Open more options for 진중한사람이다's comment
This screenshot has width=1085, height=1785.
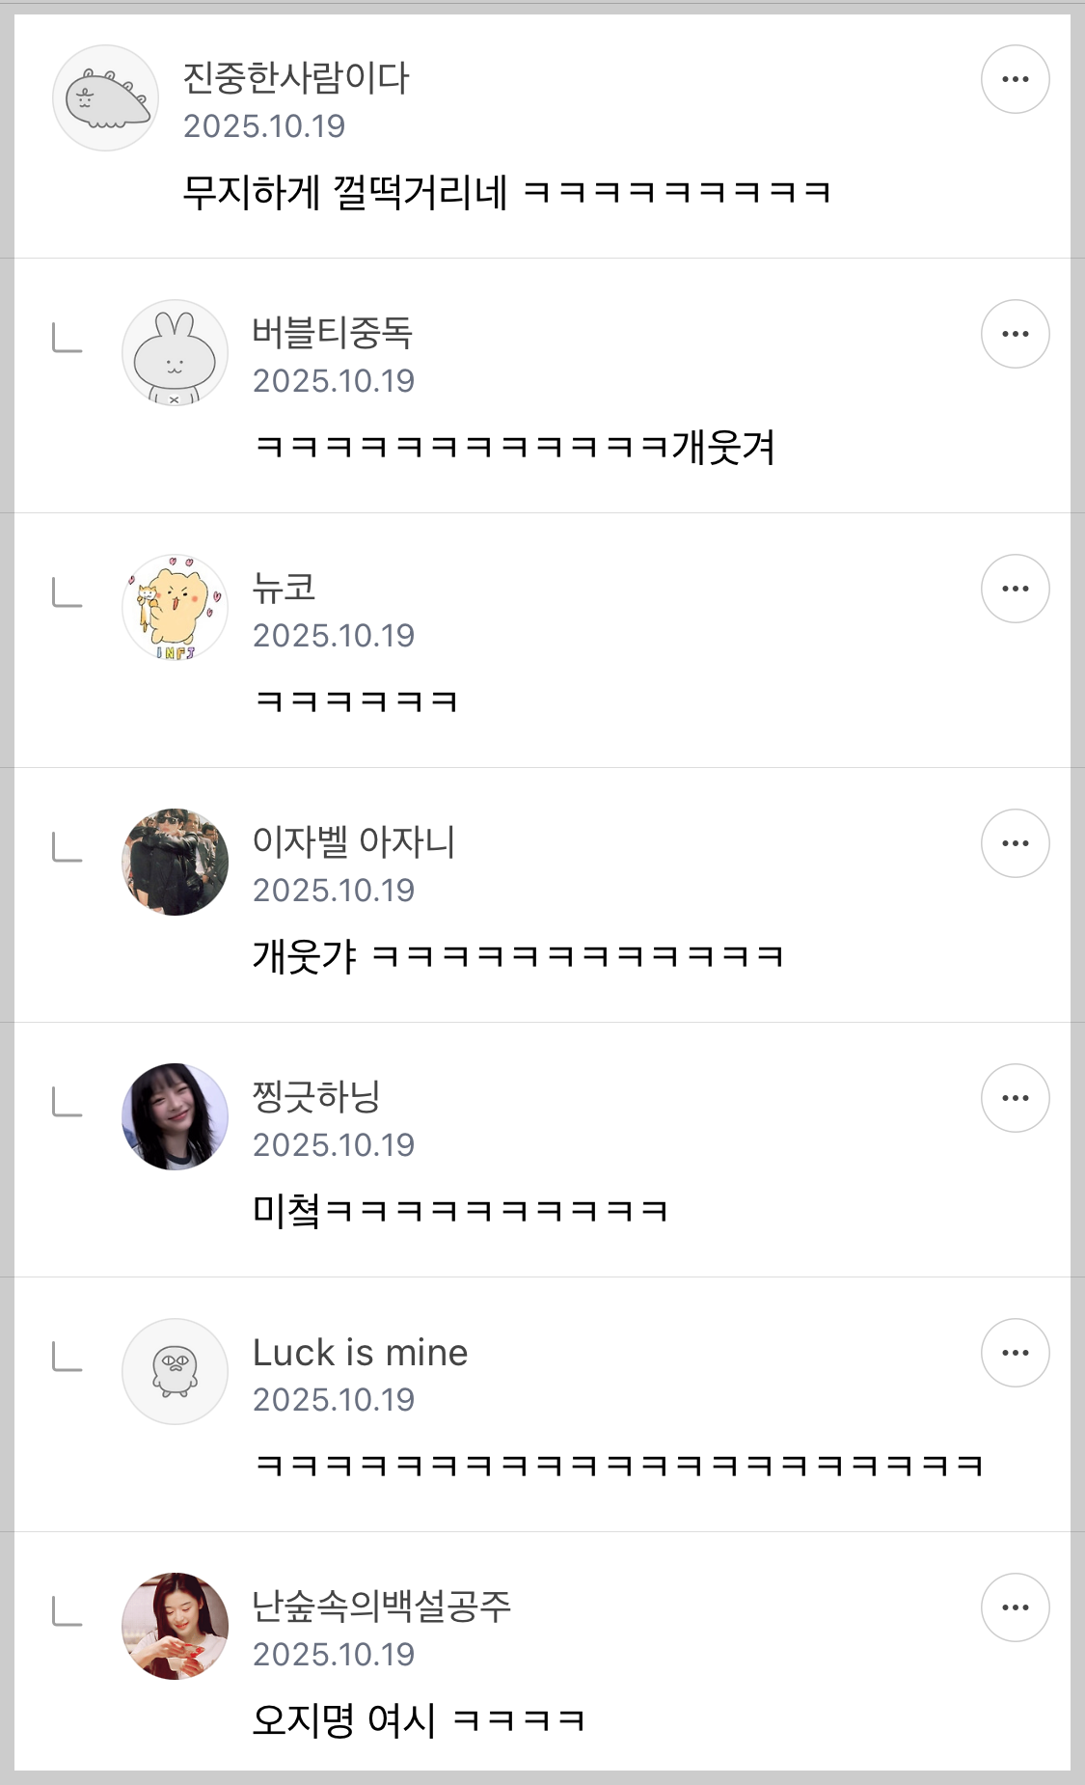(x=1015, y=79)
